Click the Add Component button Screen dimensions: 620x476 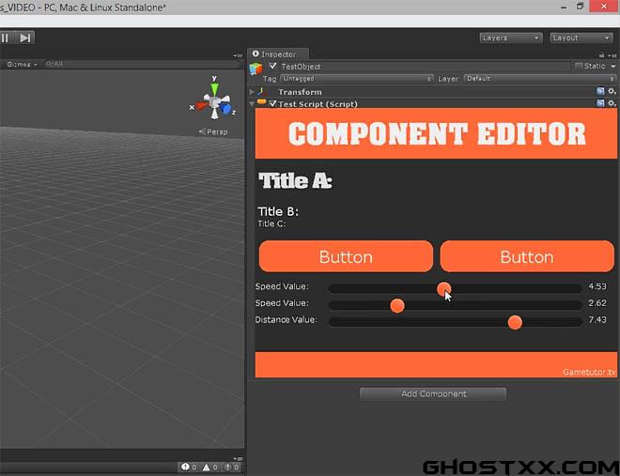point(433,393)
